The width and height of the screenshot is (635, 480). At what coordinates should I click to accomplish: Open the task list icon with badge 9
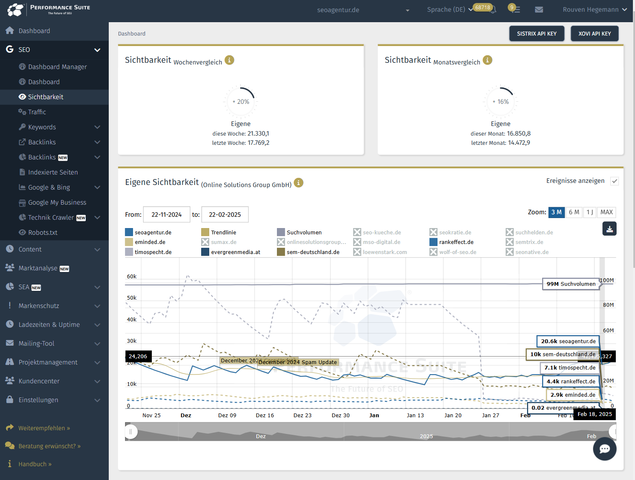pyautogui.click(x=516, y=9)
